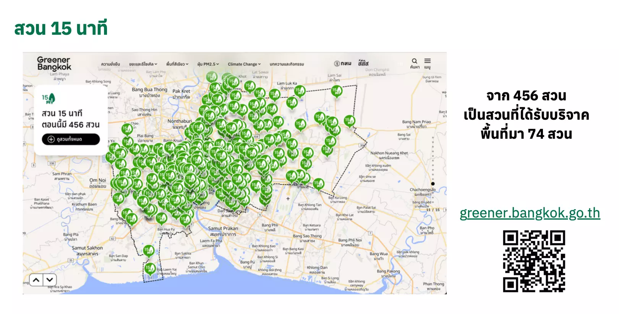Expand the ขยะและรีไซเคิล dropdown
Viewport: 619px width, 314px height.
[x=143, y=64]
